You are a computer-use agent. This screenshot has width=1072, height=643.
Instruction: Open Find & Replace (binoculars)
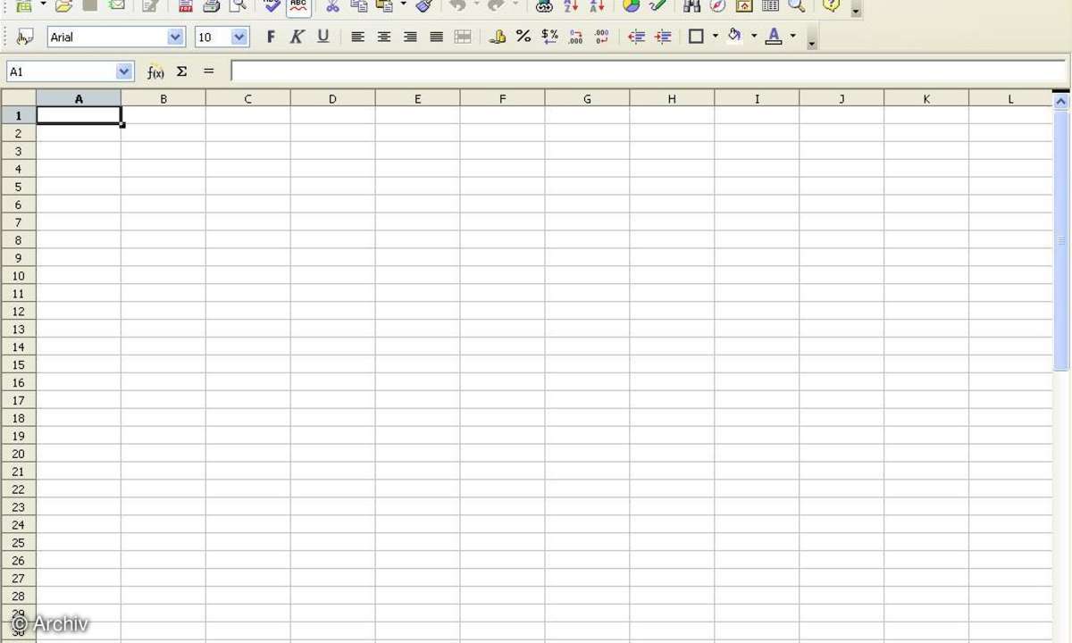691,5
